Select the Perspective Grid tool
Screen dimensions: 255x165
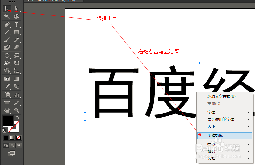click(16, 71)
